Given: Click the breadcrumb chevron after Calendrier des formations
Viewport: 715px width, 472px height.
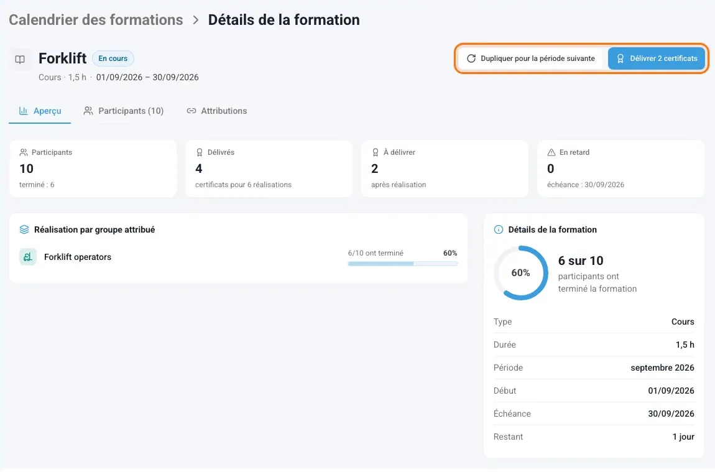Looking at the screenshot, I should [196, 20].
